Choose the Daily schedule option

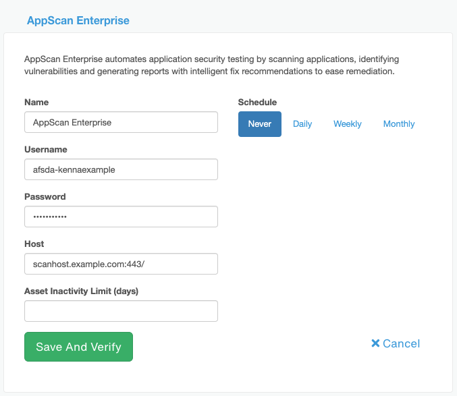coord(302,124)
